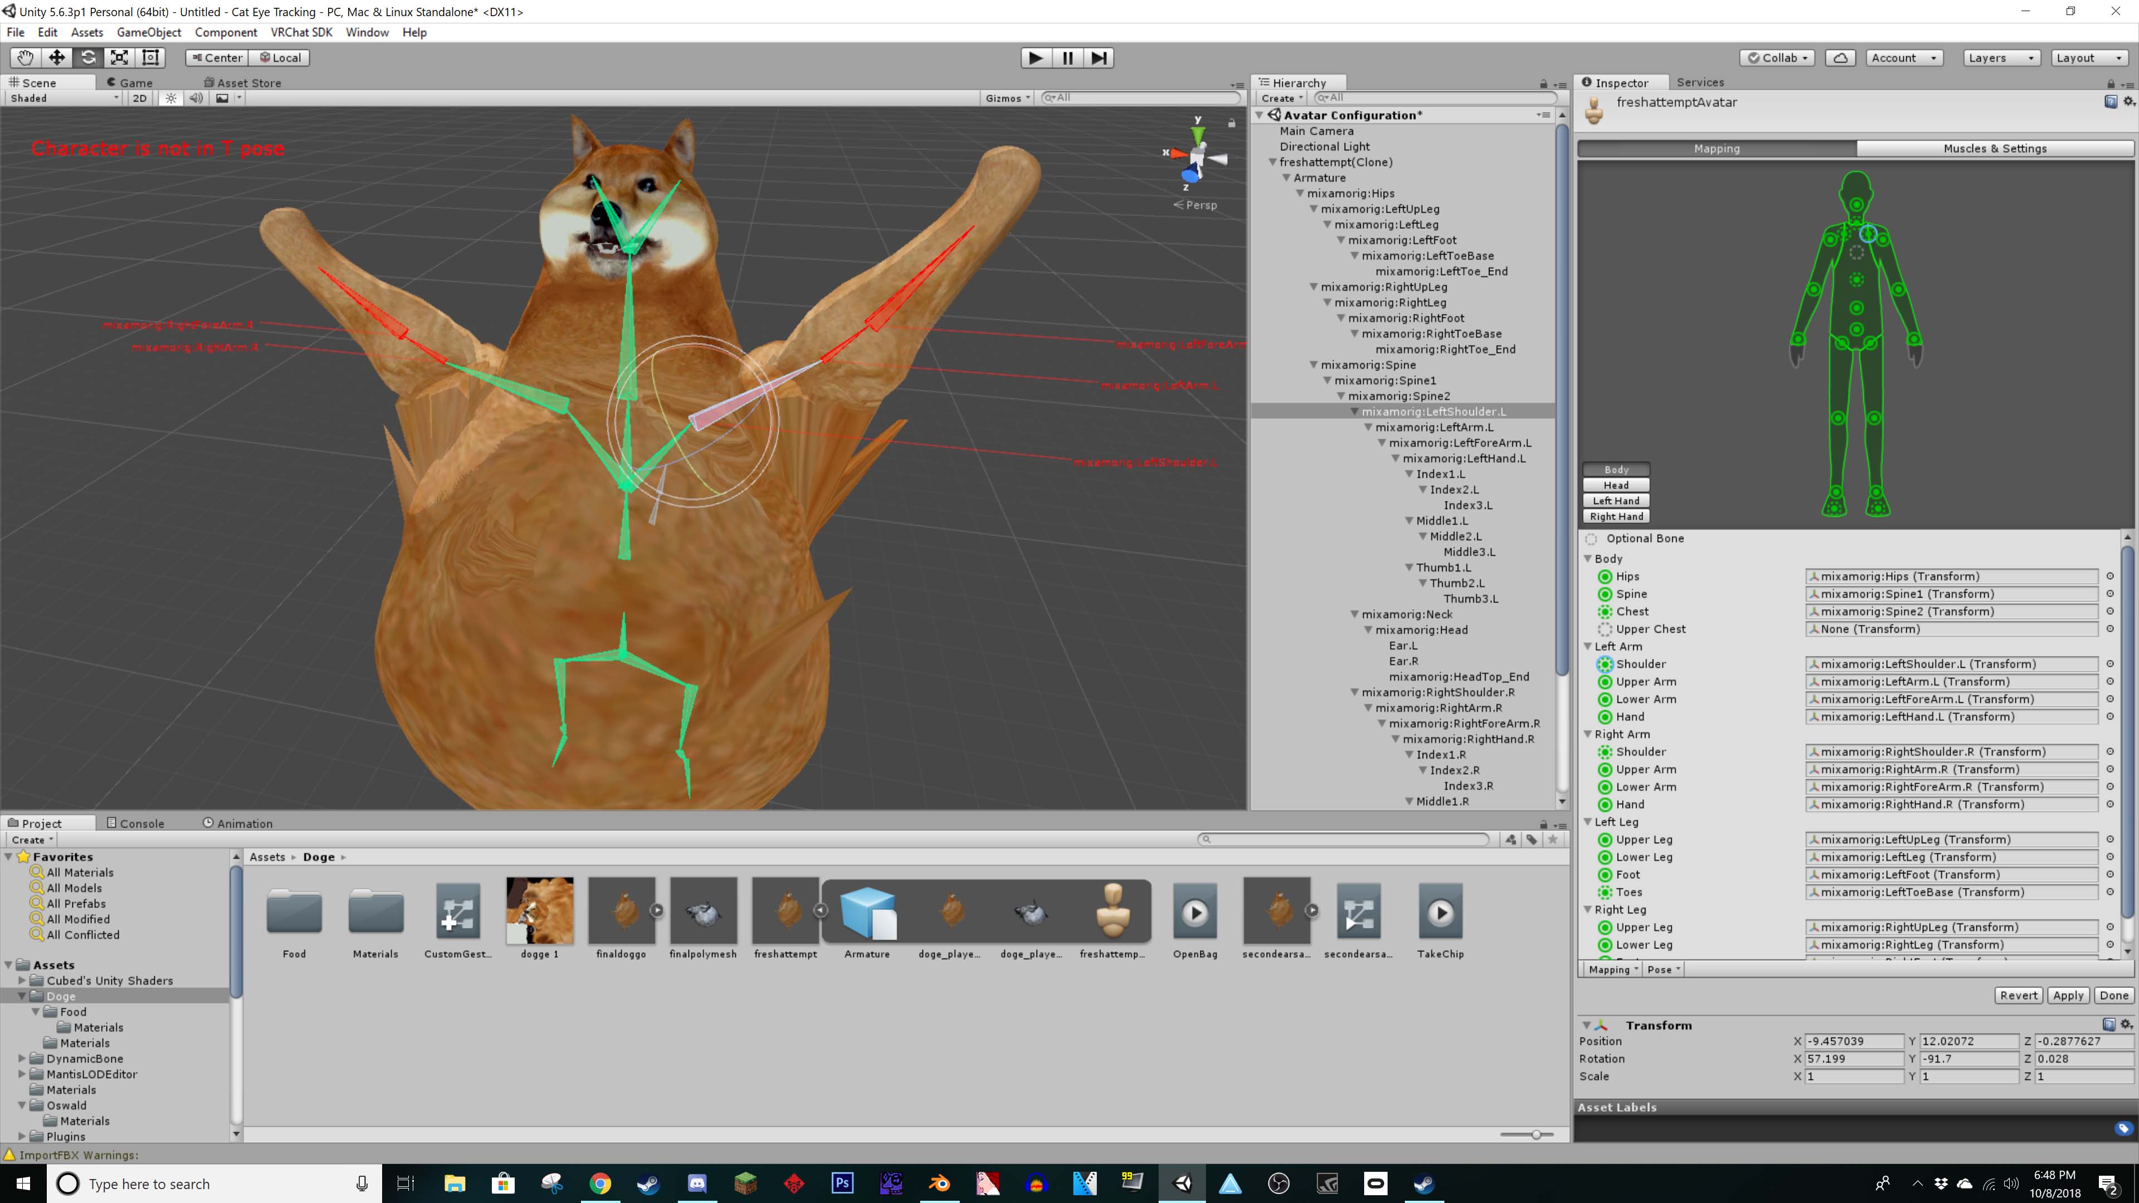Click the Play button
Screen dimensions: 2139x1203
1036,57
